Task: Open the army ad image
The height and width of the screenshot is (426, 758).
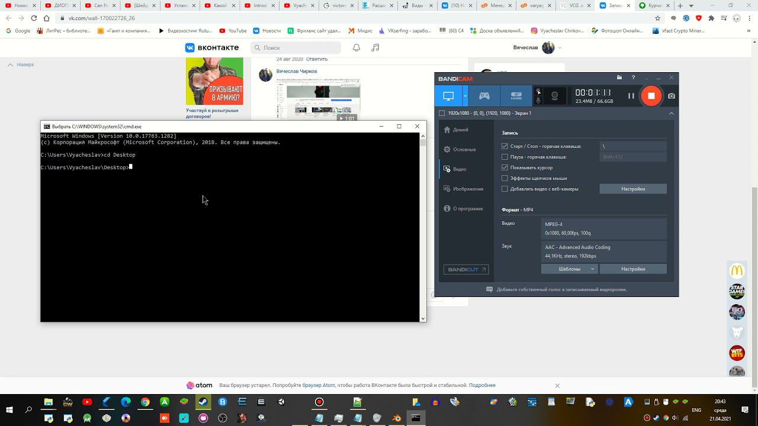Action: (214, 81)
